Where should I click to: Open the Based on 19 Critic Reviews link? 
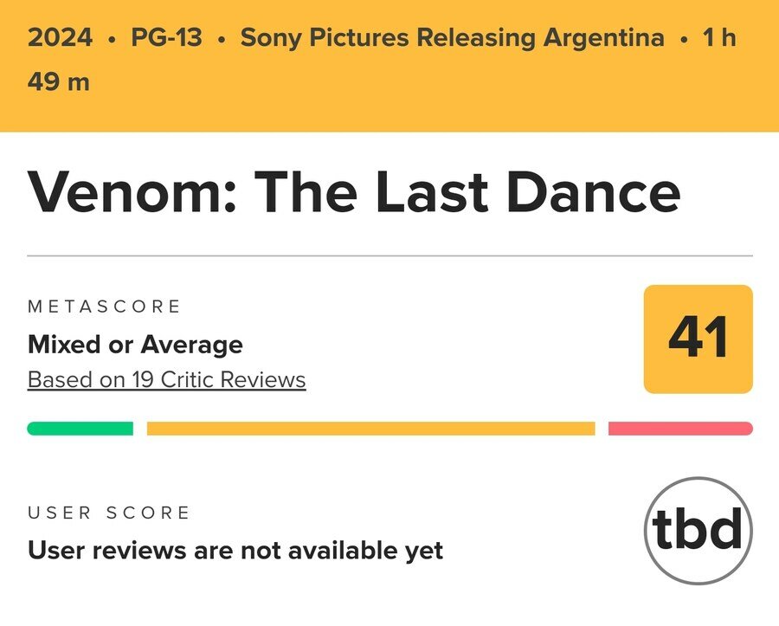point(166,379)
